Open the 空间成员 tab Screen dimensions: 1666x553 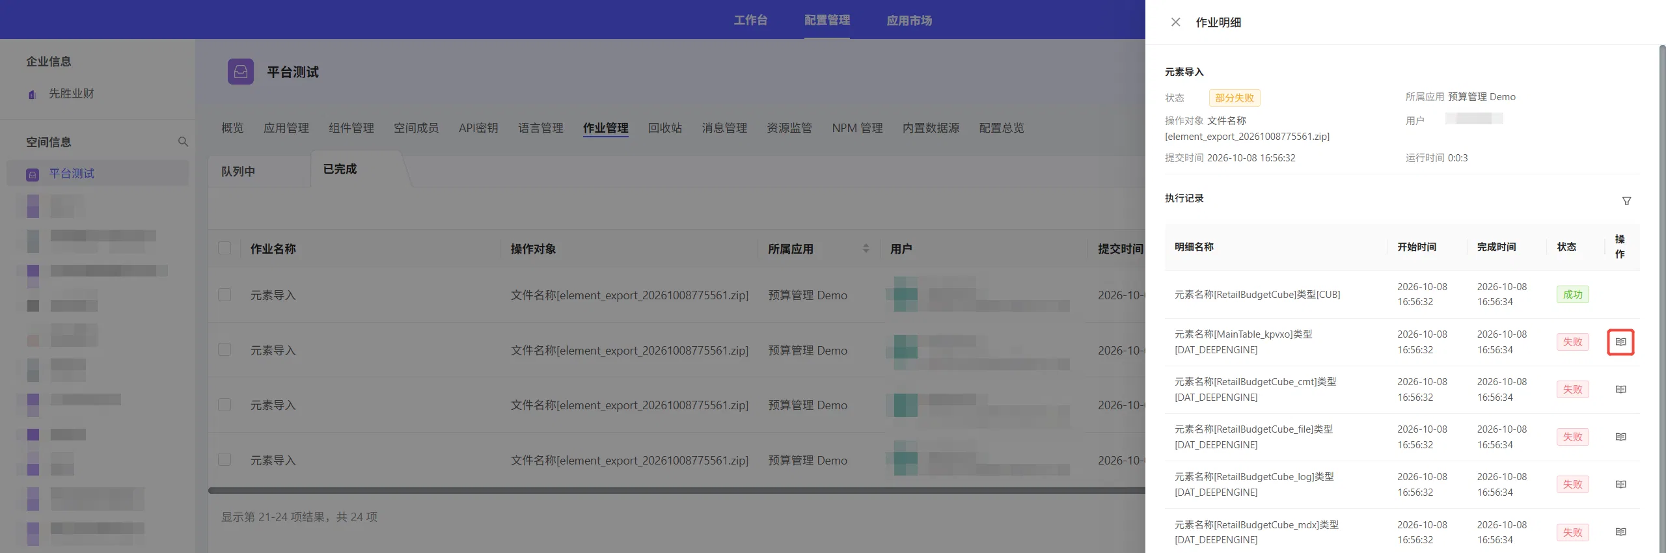click(x=416, y=128)
